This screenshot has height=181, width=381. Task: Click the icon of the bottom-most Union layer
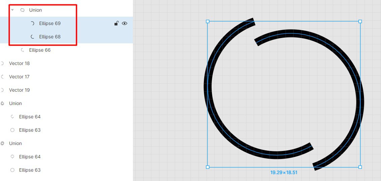[2, 143]
